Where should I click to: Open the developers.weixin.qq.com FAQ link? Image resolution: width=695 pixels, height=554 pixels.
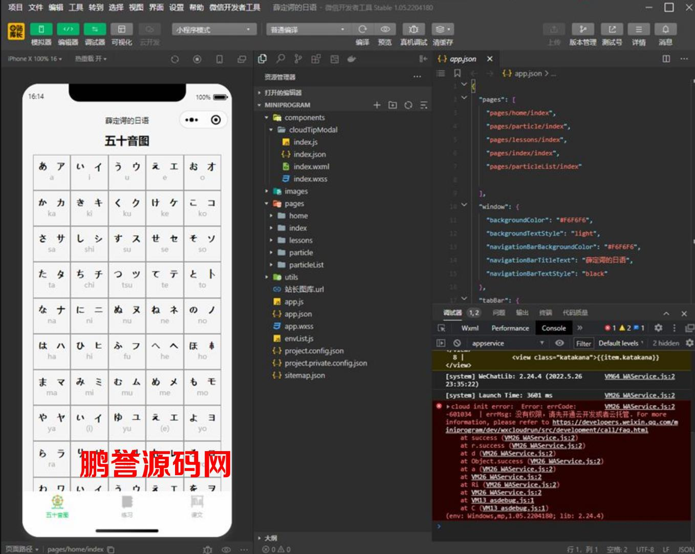561,426
